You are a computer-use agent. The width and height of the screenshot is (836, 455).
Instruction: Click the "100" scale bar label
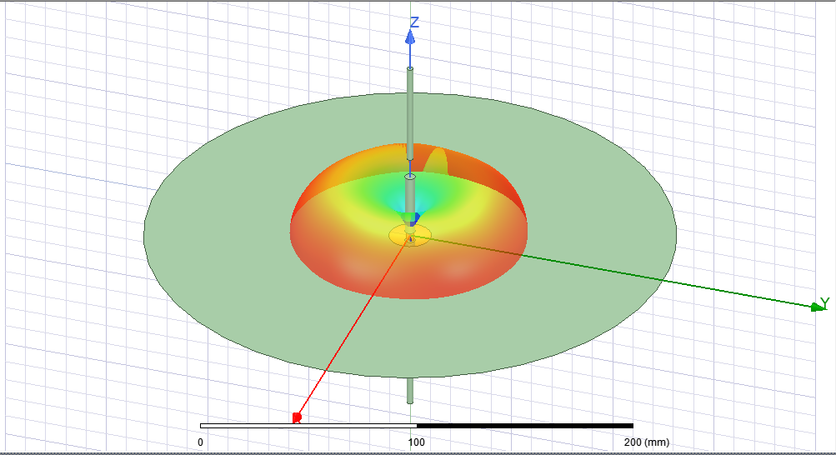(x=417, y=442)
